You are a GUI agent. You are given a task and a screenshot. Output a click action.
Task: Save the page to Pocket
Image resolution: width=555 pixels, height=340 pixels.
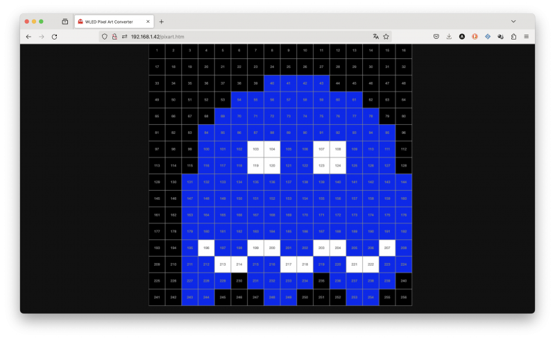click(436, 37)
